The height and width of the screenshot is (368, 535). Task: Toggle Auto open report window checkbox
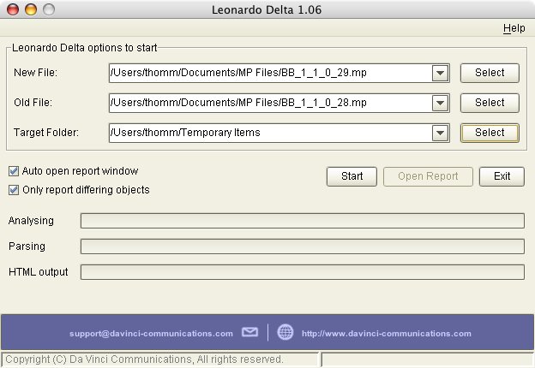pos(14,171)
